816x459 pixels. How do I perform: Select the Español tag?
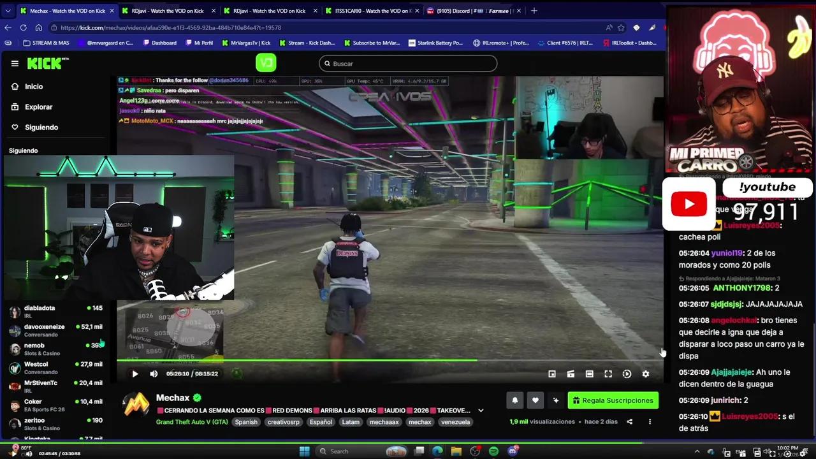(321, 422)
